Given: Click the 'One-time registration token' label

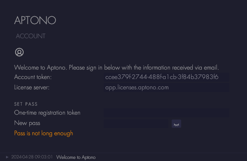Looking at the screenshot, I should click(x=47, y=113).
